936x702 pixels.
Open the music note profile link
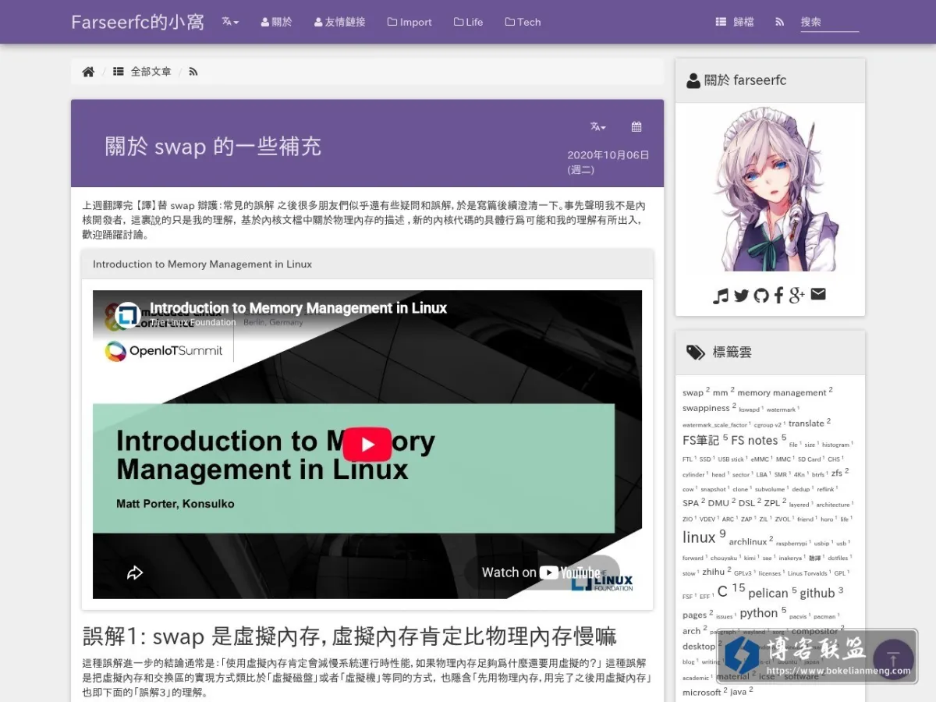pos(721,295)
